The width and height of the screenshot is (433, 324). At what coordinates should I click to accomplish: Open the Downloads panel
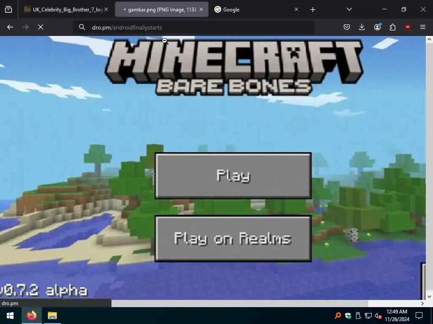tap(362, 27)
